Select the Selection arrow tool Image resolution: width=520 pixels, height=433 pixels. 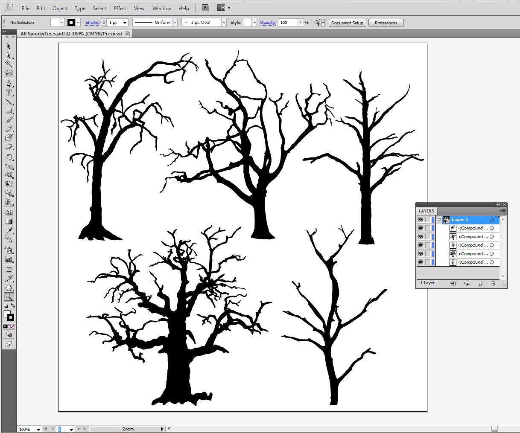tap(9, 46)
